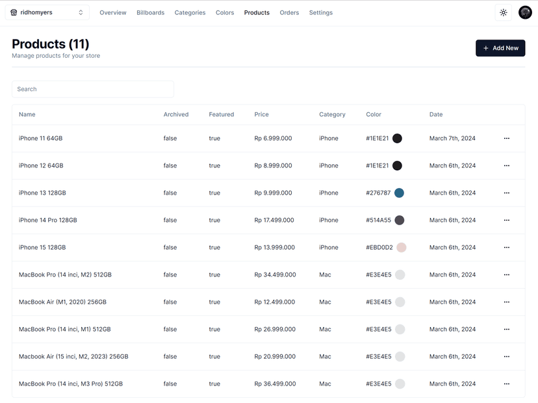The image size is (538, 403).
Task: Click the #1E1E21 swatch for iPhone 12
Action: pos(397,165)
